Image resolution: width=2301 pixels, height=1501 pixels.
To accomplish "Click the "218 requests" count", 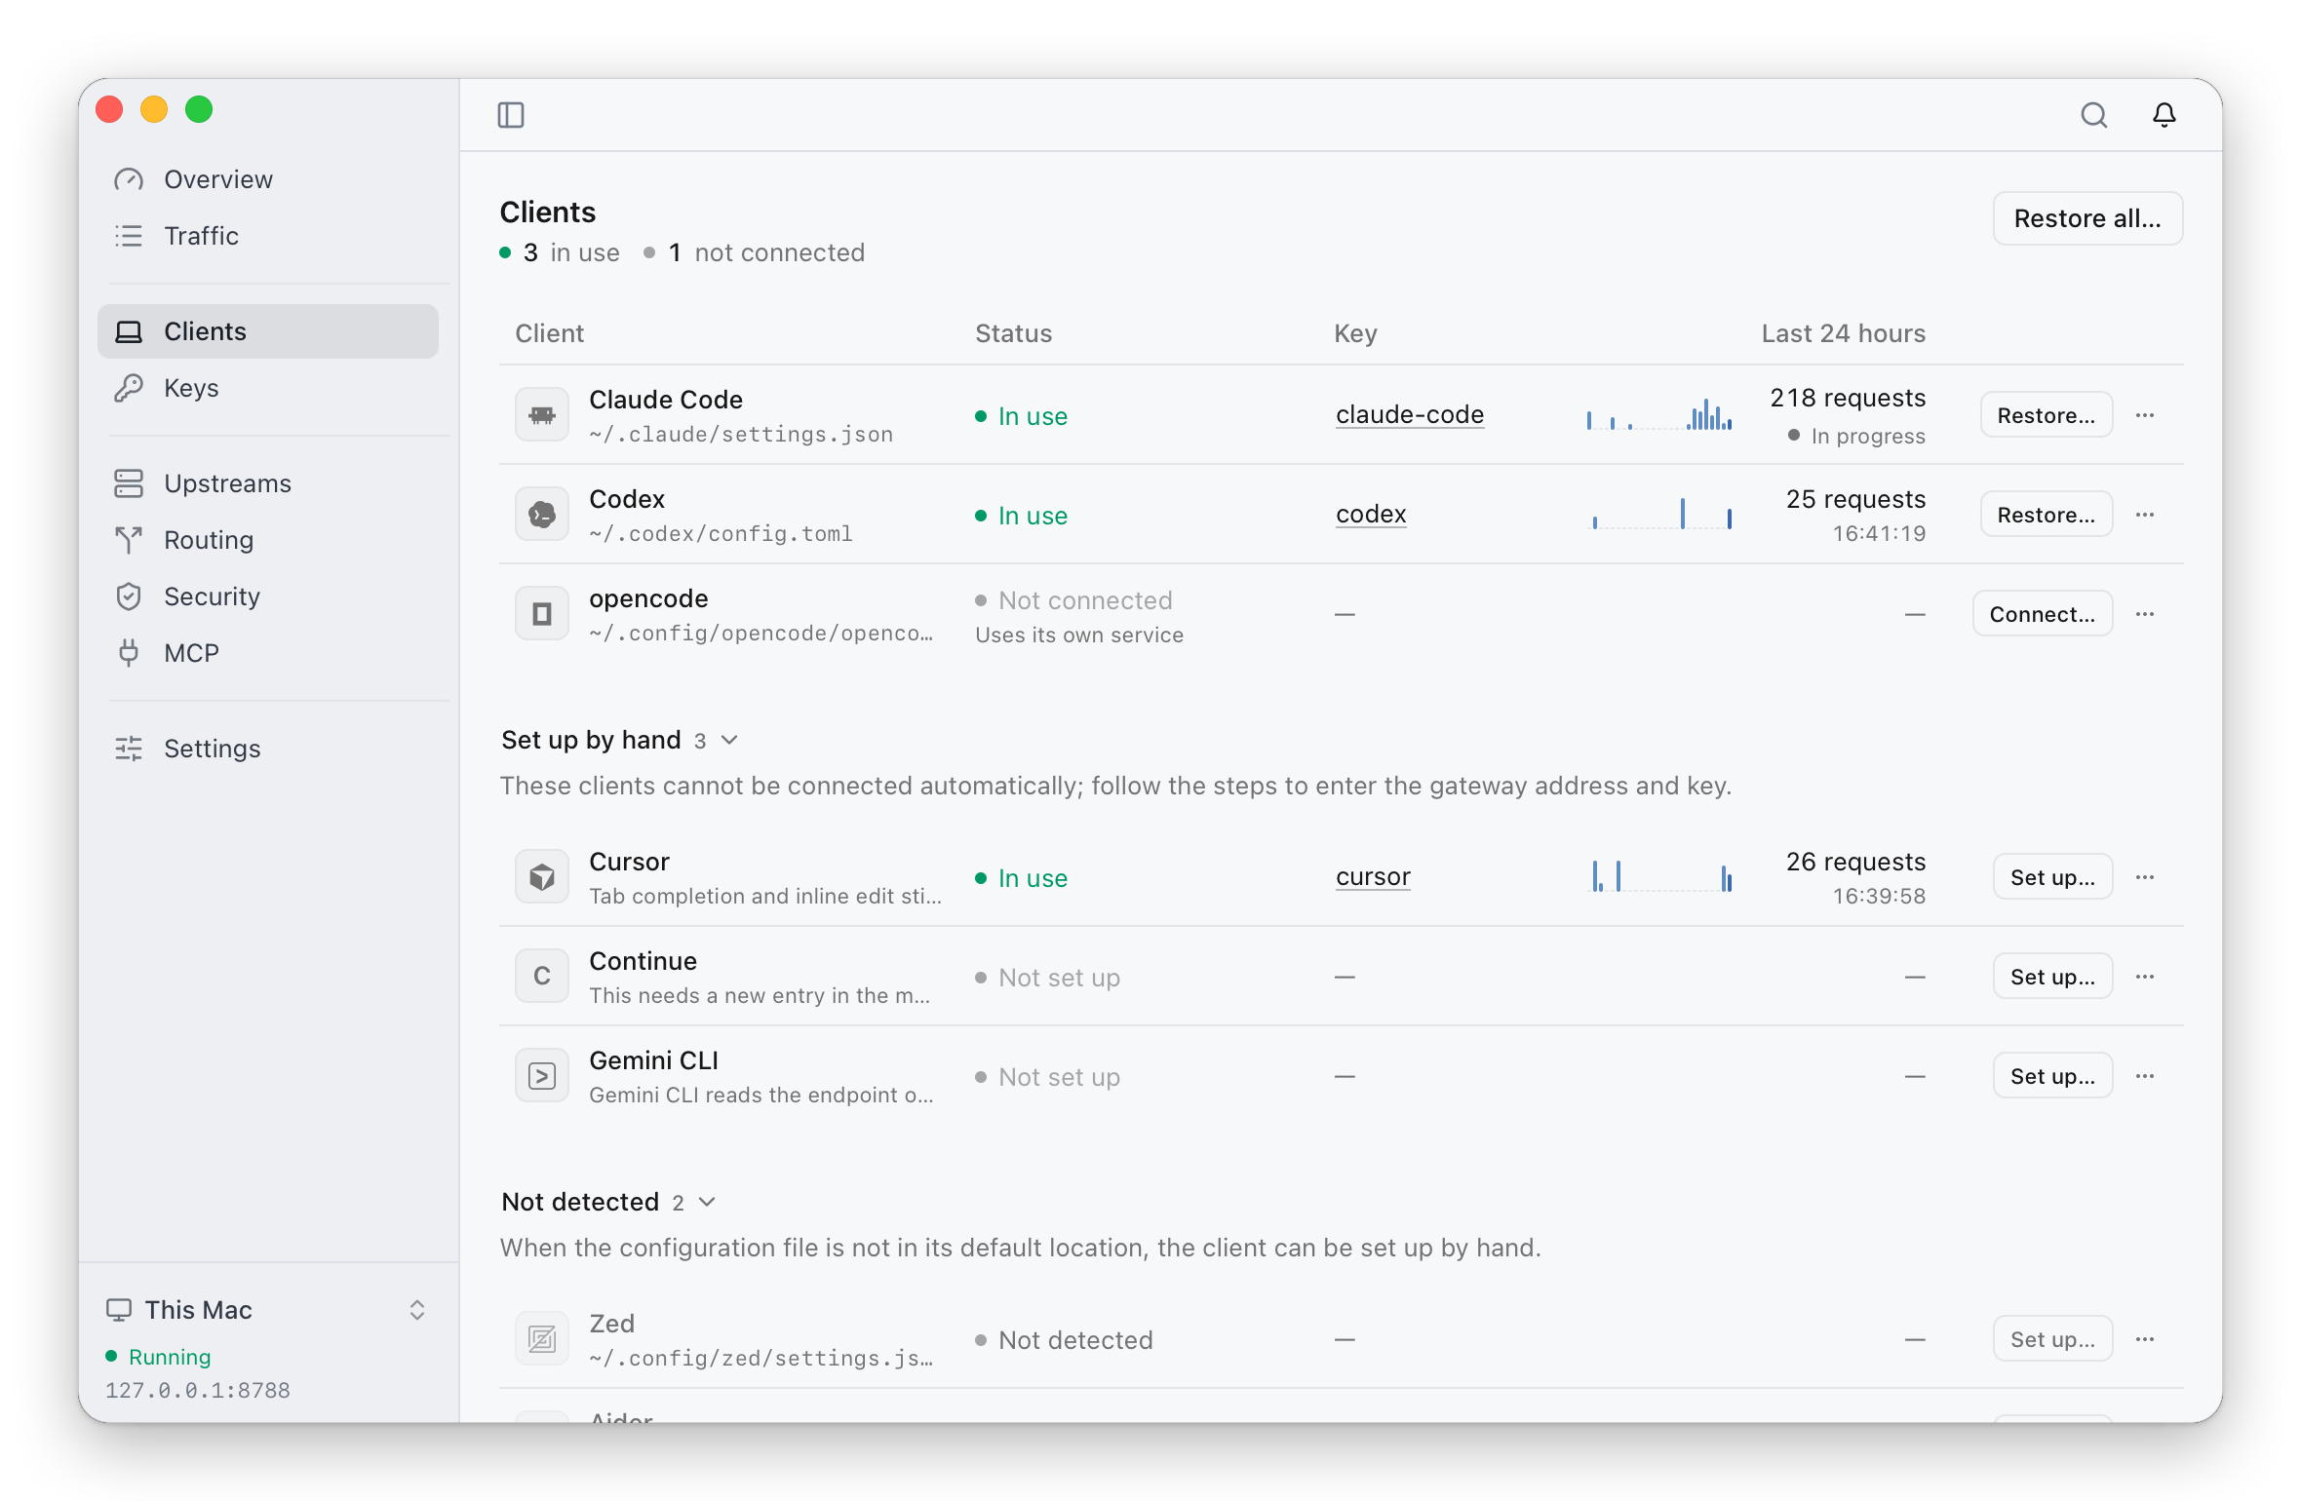I will point(1848,398).
